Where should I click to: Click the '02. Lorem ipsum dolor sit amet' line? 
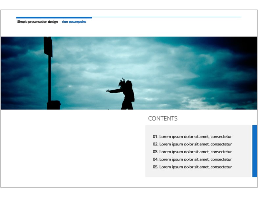[x=192, y=144]
